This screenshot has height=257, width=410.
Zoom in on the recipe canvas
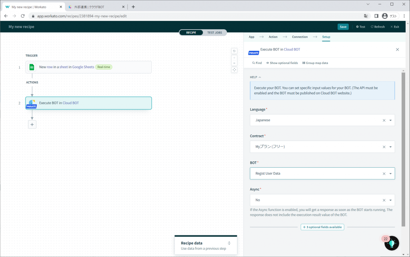(234, 58)
